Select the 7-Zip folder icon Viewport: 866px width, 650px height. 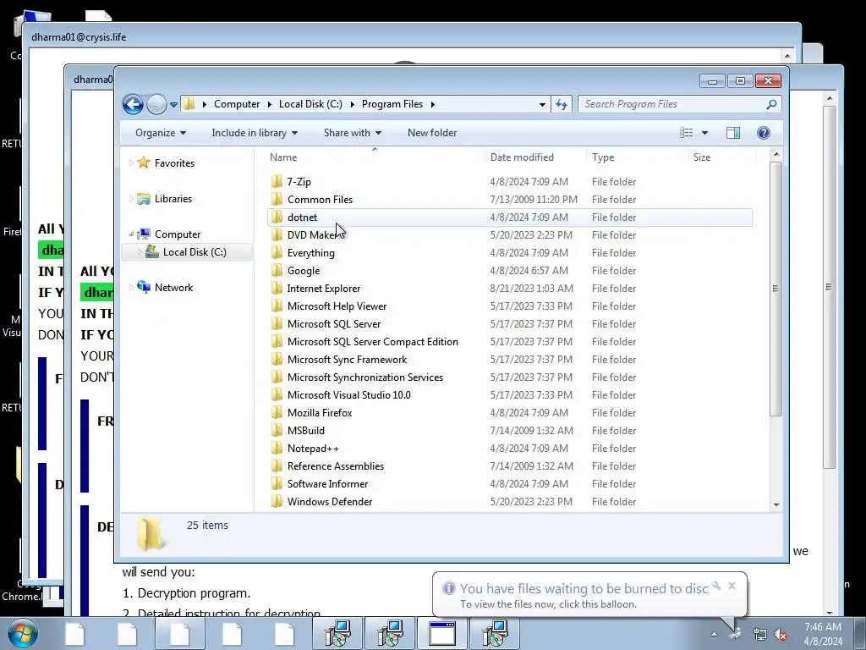277,181
